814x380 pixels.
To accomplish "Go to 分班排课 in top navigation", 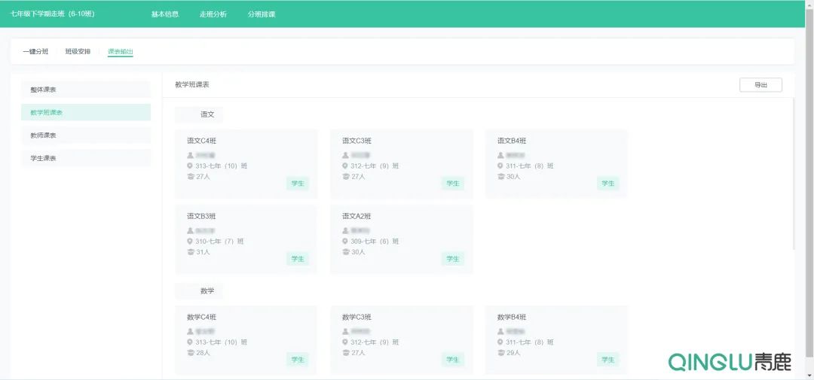I will [x=262, y=14].
